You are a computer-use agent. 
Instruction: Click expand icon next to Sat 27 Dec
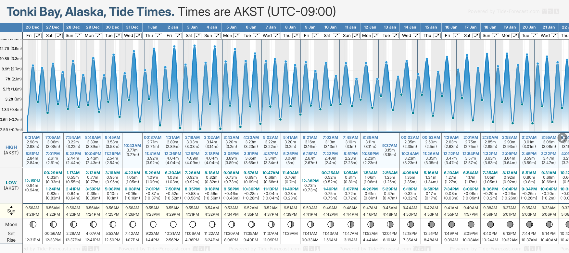point(59,36)
